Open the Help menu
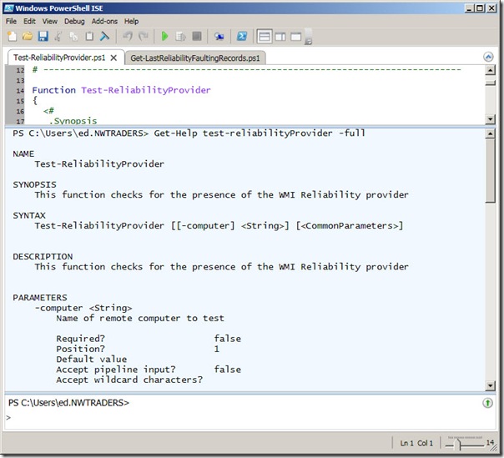 point(131,21)
